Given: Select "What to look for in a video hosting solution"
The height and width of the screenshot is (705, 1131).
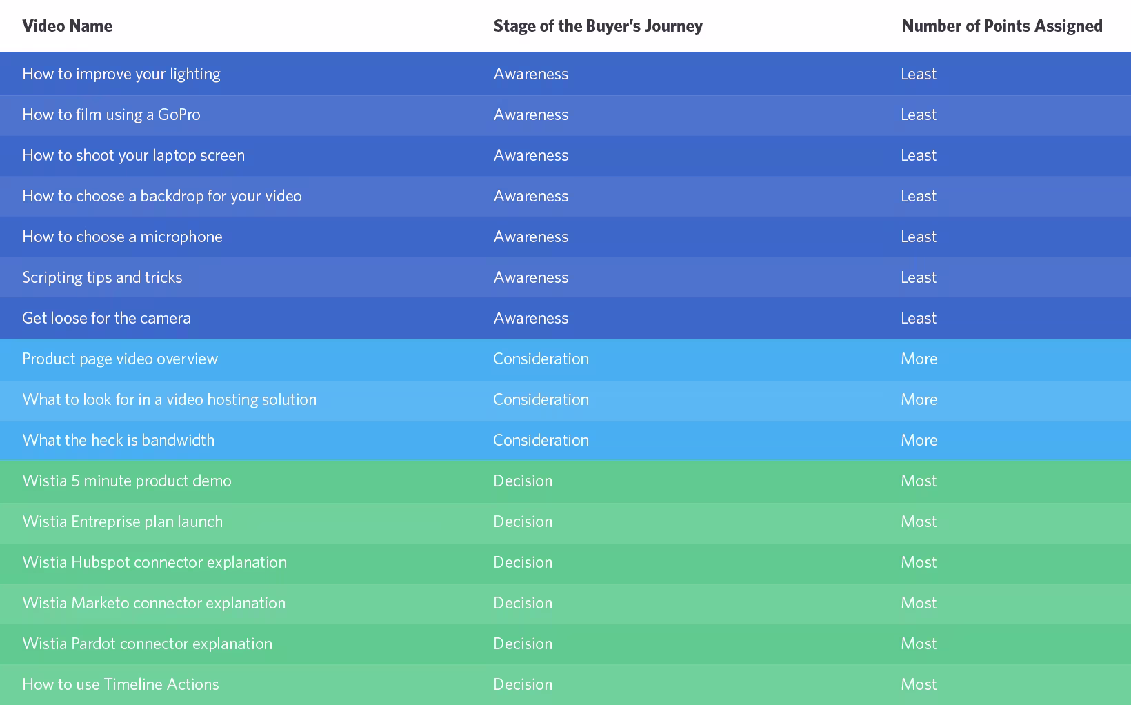Looking at the screenshot, I should pyautogui.click(x=169, y=399).
